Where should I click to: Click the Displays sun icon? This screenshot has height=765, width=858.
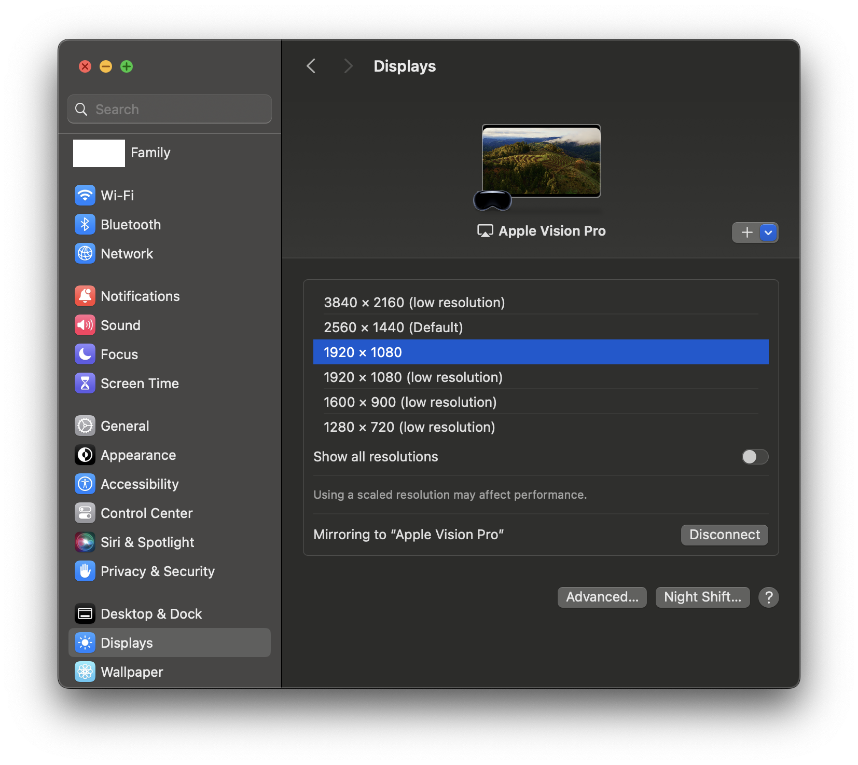(x=85, y=643)
